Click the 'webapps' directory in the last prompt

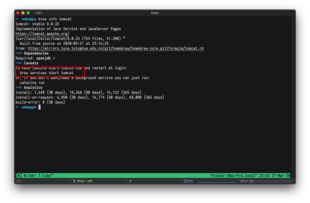click(x=29, y=107)
